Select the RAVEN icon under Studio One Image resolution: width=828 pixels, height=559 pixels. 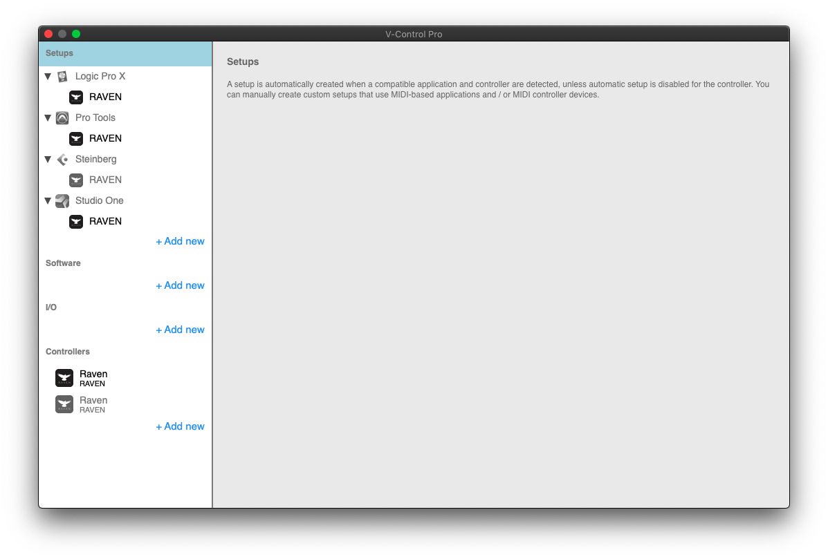(76, 221)
